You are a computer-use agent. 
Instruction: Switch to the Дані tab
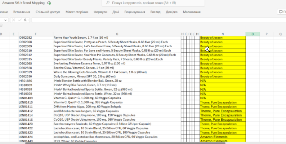point(116,12)
